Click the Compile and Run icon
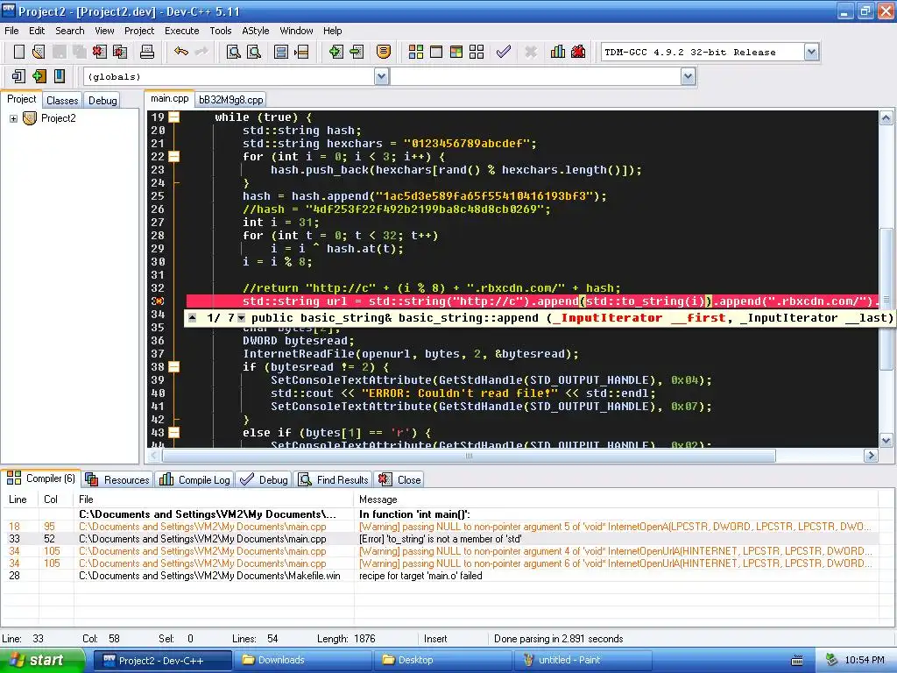The image size is (897, 673). coord(456,52)
